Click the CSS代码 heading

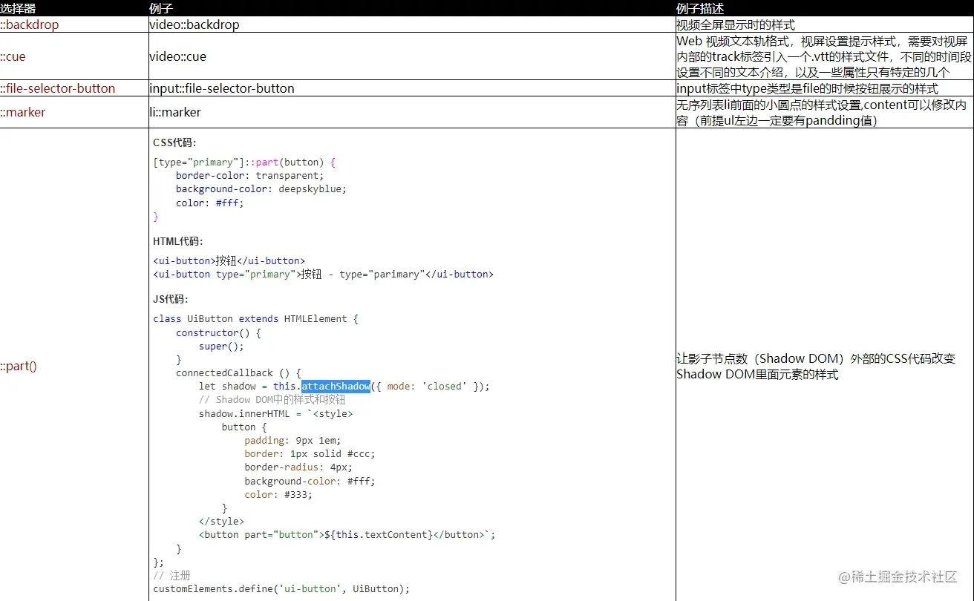[174, 142]
